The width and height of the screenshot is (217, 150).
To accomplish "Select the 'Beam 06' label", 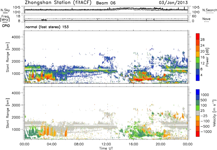I will (106, 3).
